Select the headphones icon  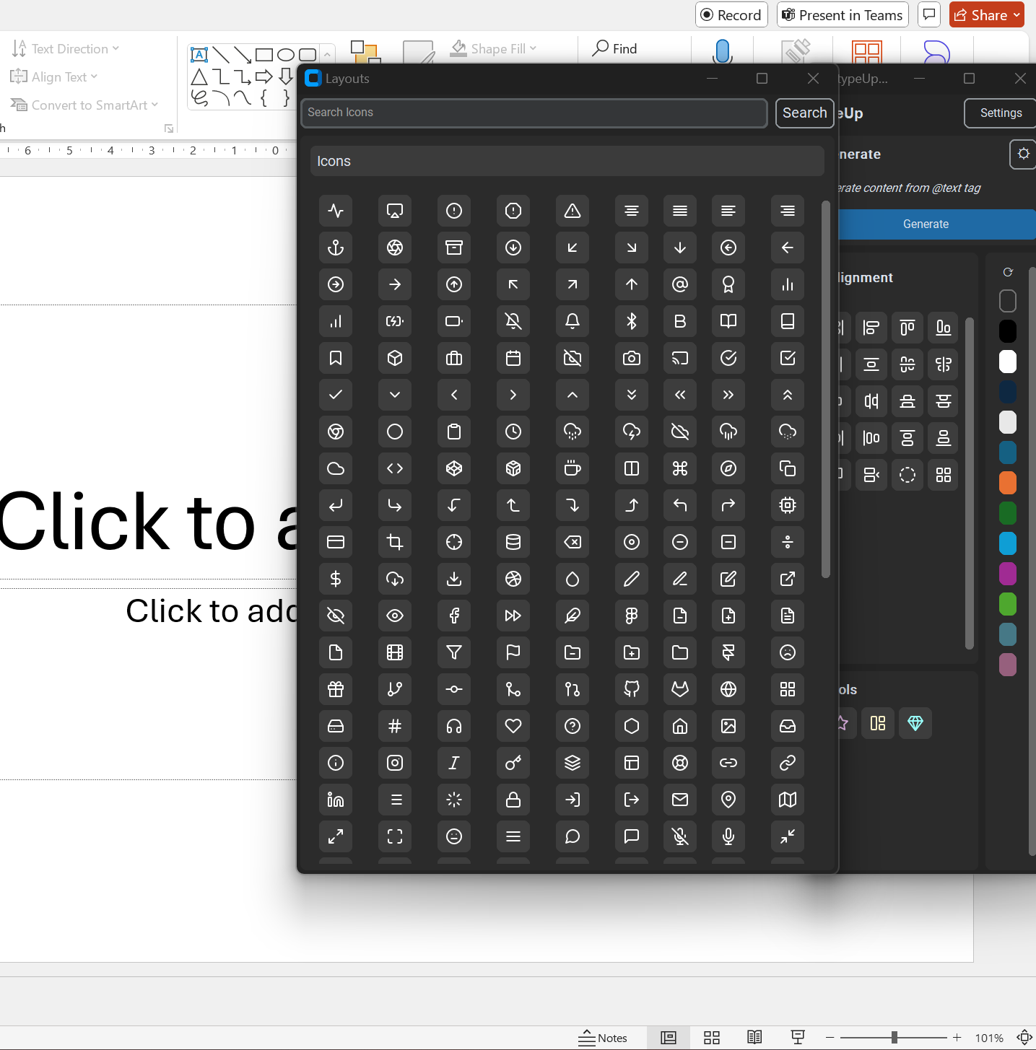click(454, 726)
